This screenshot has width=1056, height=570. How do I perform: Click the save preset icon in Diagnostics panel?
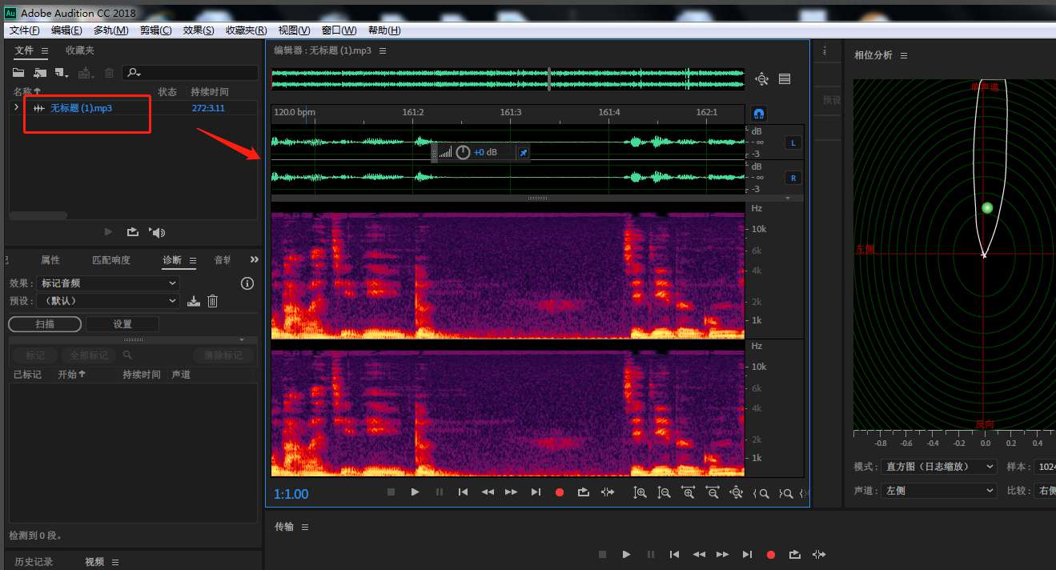(193, 301)
